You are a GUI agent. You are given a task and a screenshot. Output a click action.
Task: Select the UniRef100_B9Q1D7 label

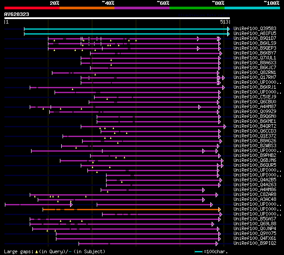(255, 39)
